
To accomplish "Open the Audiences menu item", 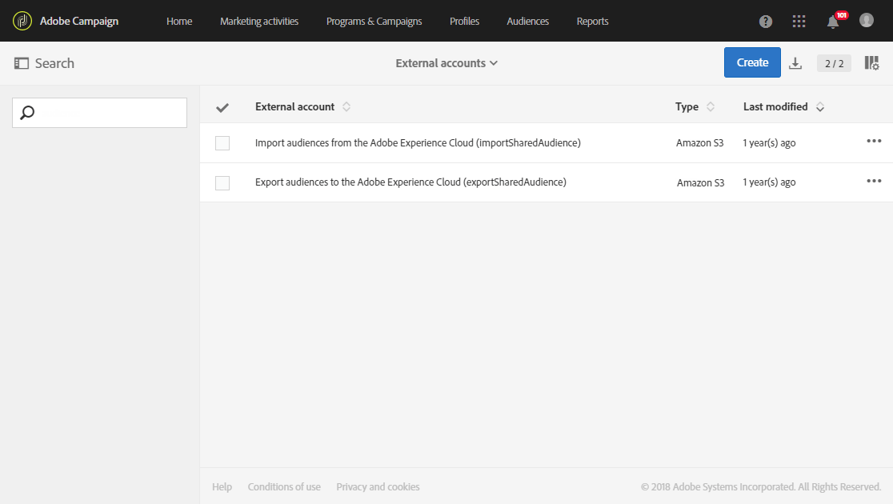I will tap(527, 21).
